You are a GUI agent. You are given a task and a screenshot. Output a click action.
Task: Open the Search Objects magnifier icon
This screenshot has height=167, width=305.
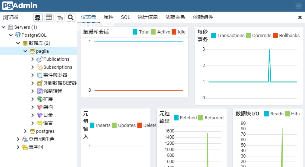point(71,18)
